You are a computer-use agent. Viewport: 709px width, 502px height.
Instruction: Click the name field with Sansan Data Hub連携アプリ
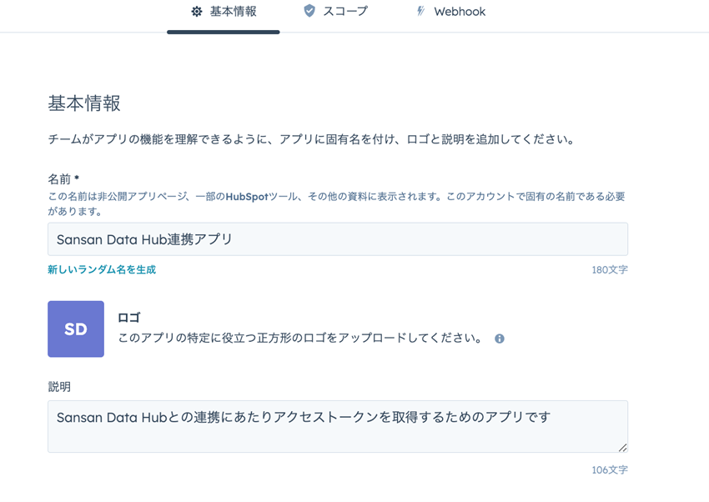[x=338, y=239]
